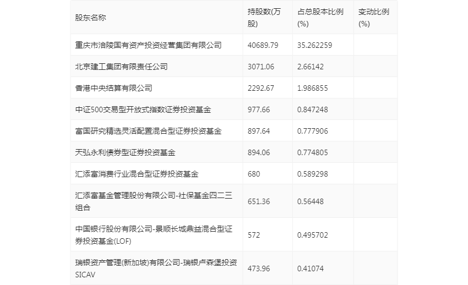Screen dimensions: 468x285
Task: Select the 0.56448 percentage value
Action: (311, 201)
